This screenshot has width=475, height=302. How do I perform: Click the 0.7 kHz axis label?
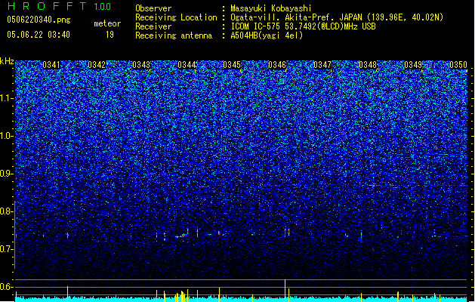pyautogui.click(x=7, y=249)
